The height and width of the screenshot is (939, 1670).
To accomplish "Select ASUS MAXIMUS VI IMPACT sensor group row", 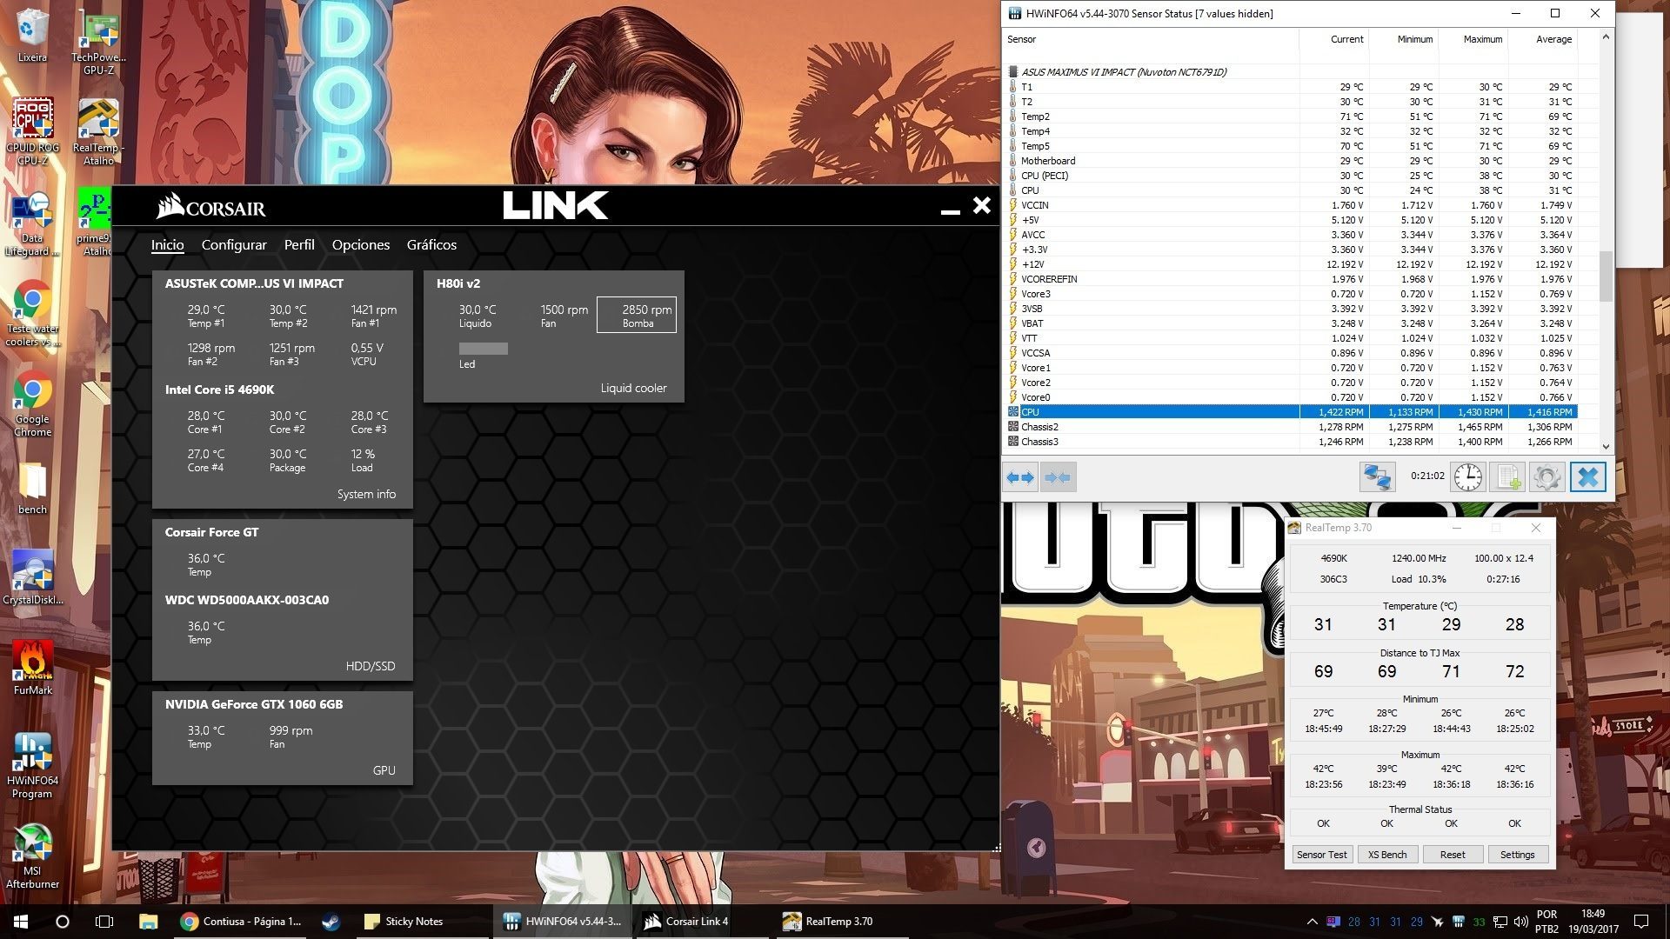I will click(x=1291, y=72).
